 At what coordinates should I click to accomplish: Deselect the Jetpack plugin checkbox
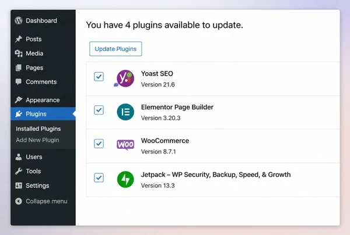tap(99, 177)
